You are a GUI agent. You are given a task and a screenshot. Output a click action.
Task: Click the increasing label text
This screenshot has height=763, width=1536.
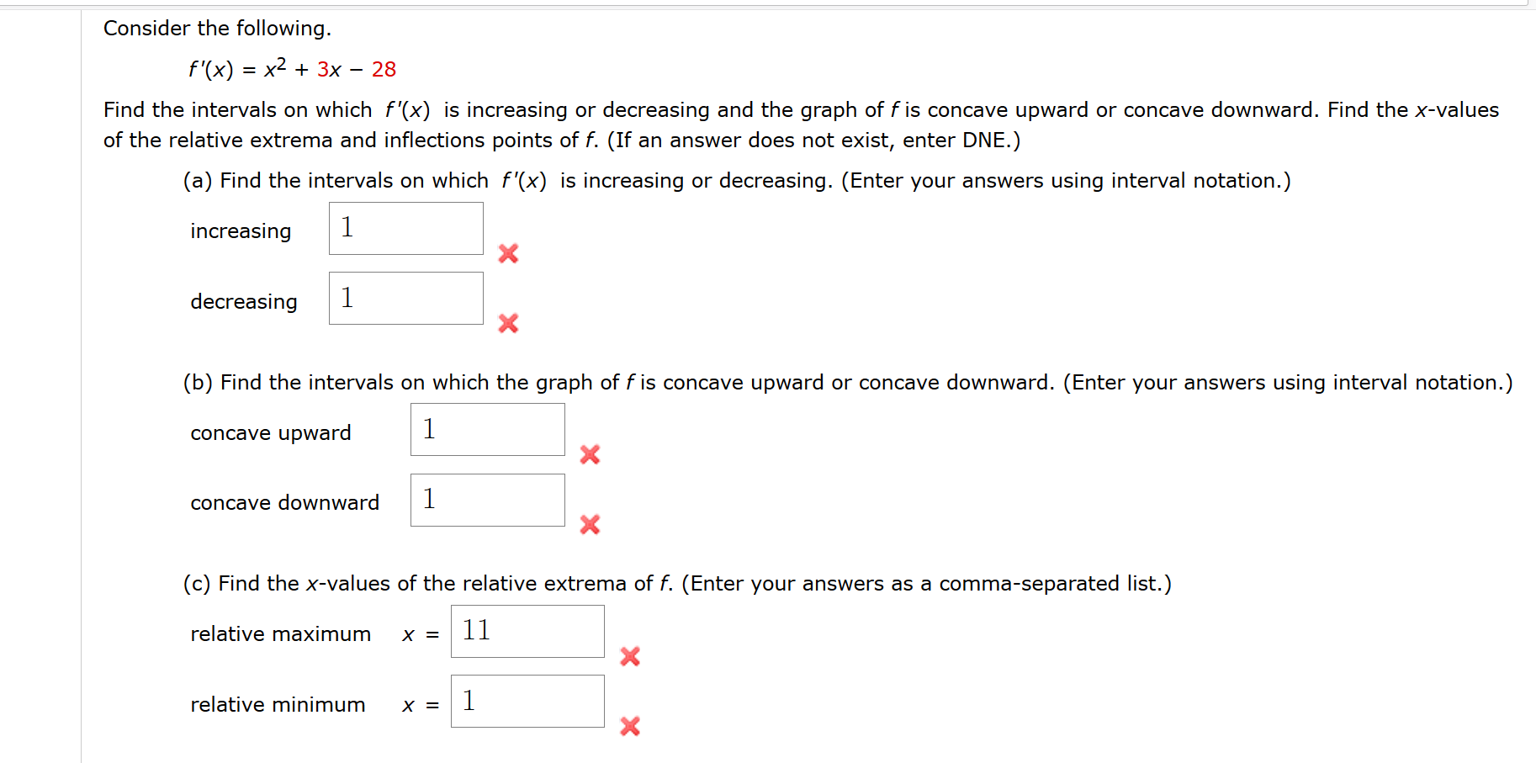click(240, 230)
